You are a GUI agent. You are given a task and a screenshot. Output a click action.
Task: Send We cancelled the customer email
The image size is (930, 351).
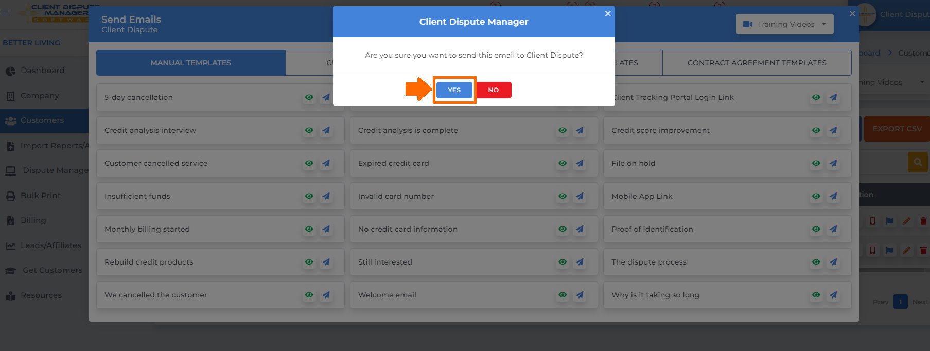pos(326,295)
